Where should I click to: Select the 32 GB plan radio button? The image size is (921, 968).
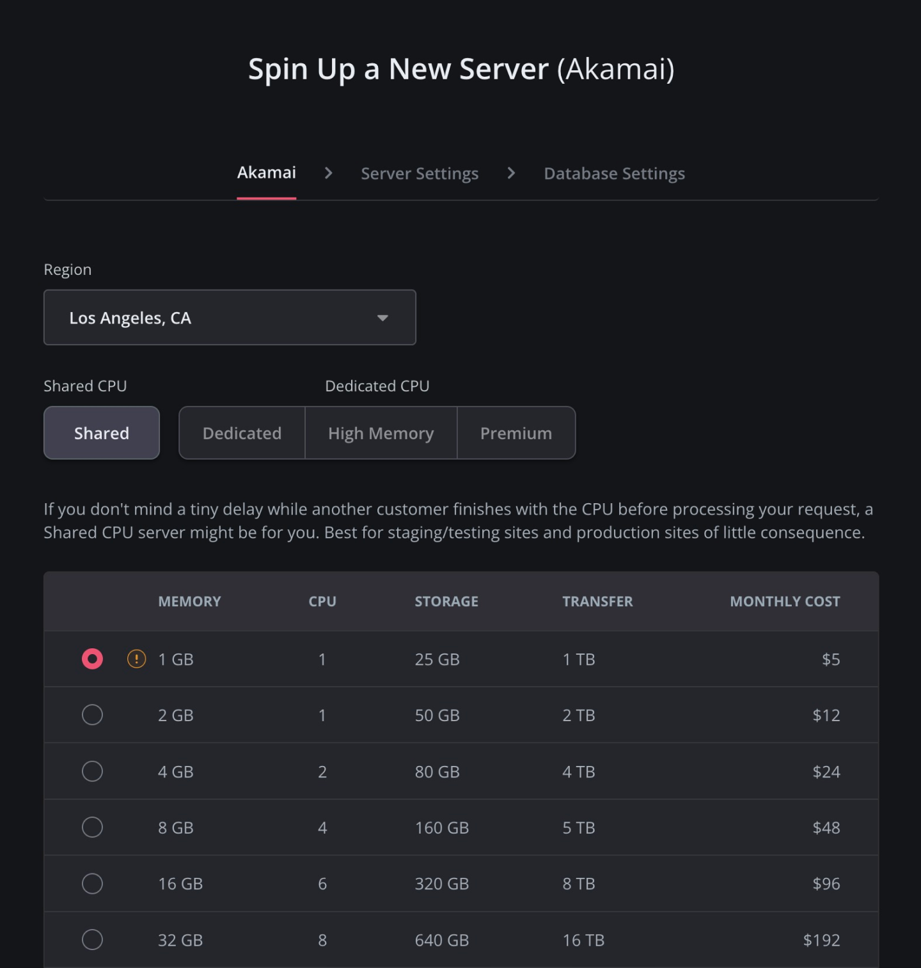(92, 940)
